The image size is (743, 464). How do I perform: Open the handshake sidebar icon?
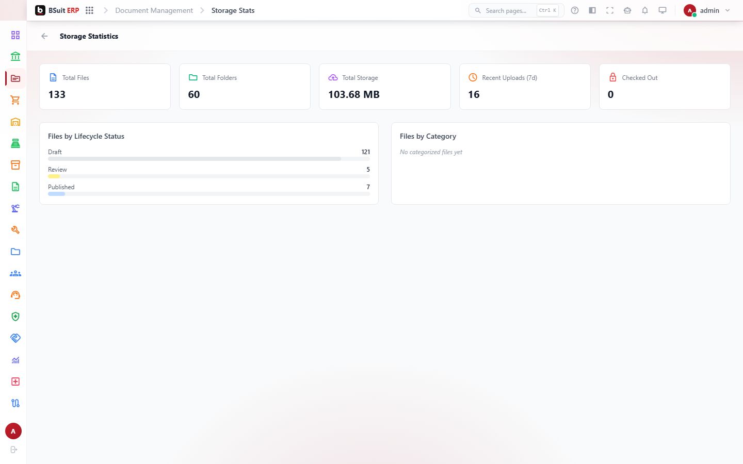(x=15, y=338)
